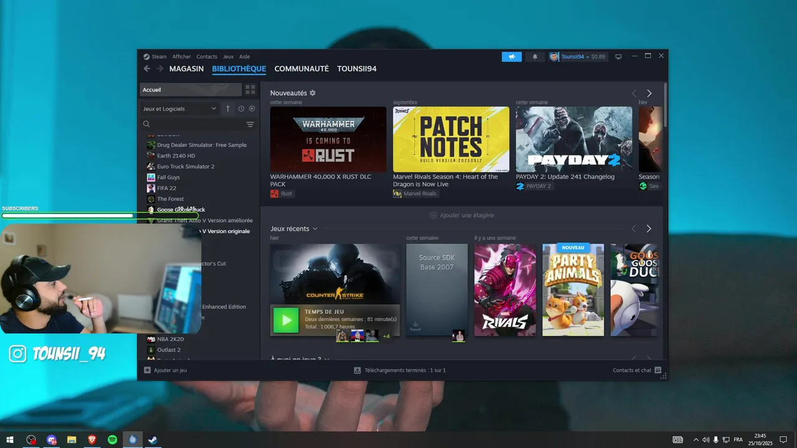Open the Warhammer 40,000 X Rust news thumbnail
The image size is (797, 448).
[x=328, y=139]
